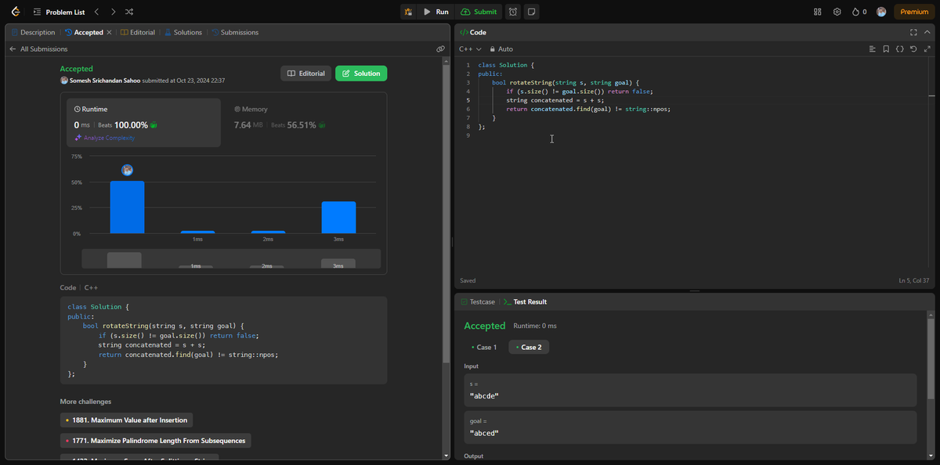Select the Accepted tab

[x=84, y=32]
